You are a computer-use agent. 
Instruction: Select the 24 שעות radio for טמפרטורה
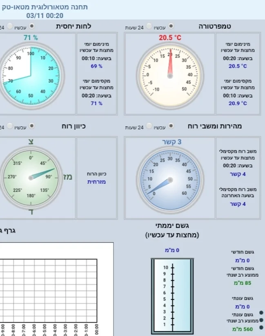(x=149, y=27)
